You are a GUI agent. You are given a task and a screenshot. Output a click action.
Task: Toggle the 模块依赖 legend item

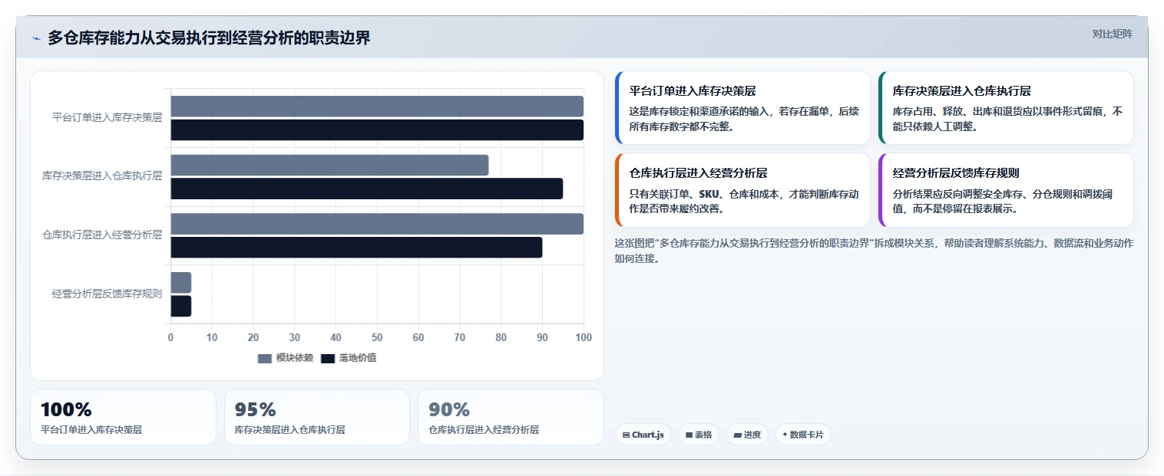[x=286, y=358]
